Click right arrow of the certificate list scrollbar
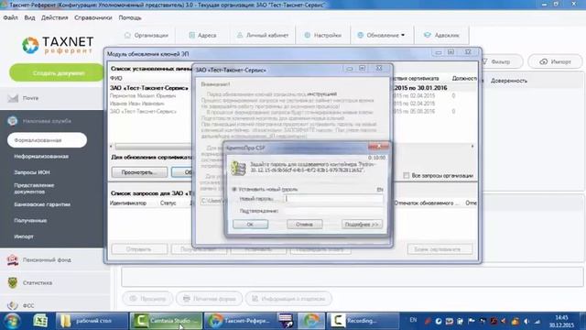 tap(472, 147)
